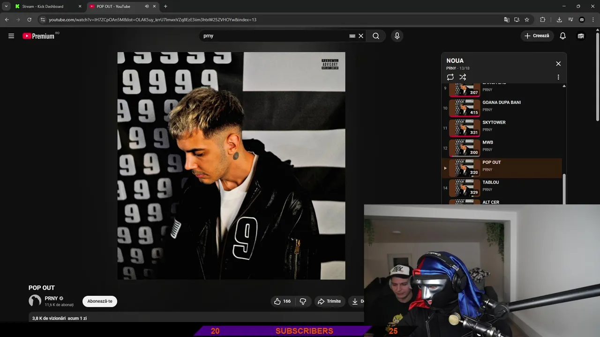The height and width of the screenshot is (337, 600).
Task: Play GOANA DUPA BANI from playlist
Action: coord(502,108)
